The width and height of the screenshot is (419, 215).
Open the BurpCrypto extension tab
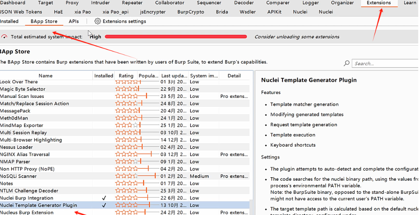coord(191,12)
